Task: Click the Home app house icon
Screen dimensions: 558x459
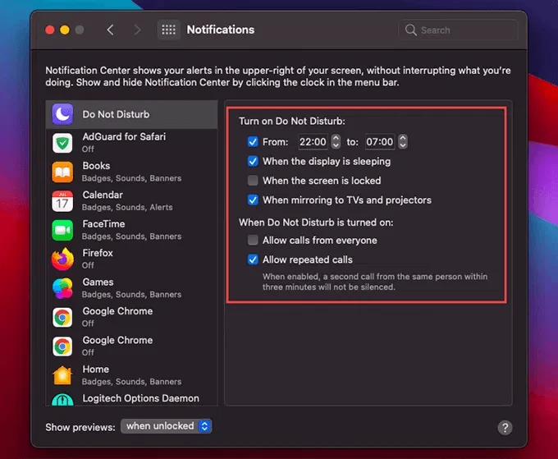Action: click(62, 375)
